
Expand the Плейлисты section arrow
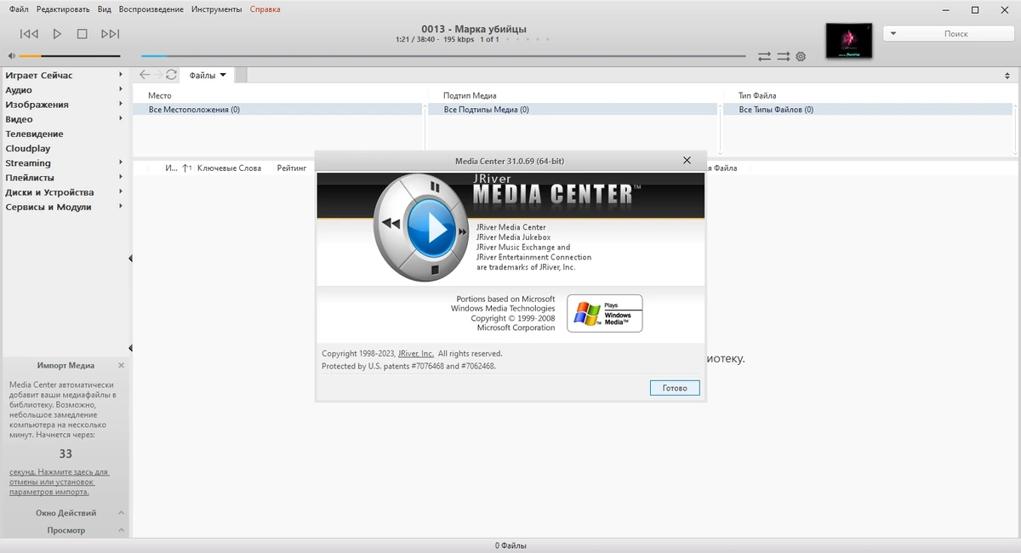121,177
